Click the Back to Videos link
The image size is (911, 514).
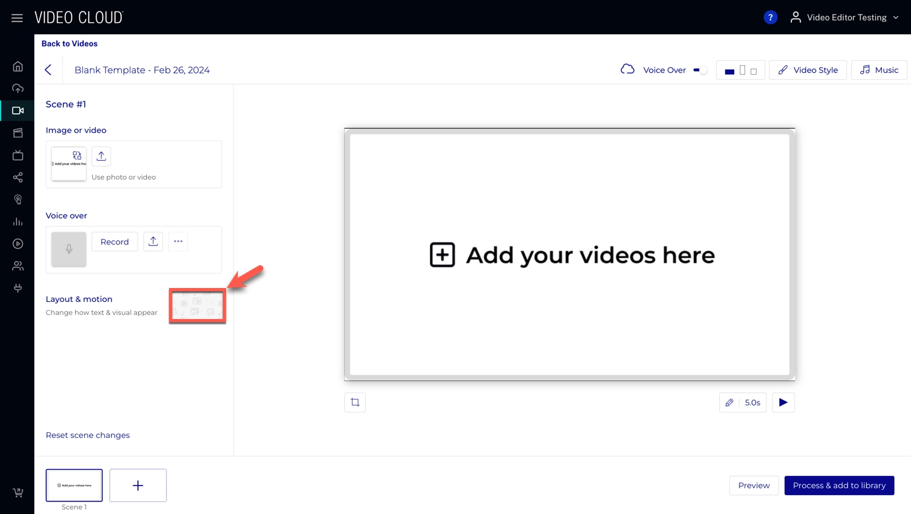pyautogui.click(x=70, y=44)
